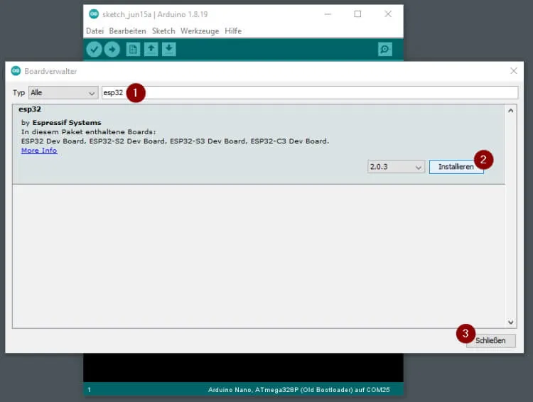
Task: Open the Werkzeuge menu
Action: click(200, 31)
